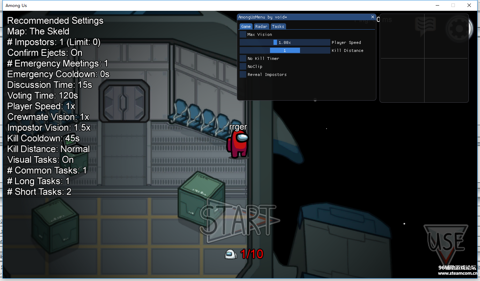Click the Kill Distance slider

285,50
